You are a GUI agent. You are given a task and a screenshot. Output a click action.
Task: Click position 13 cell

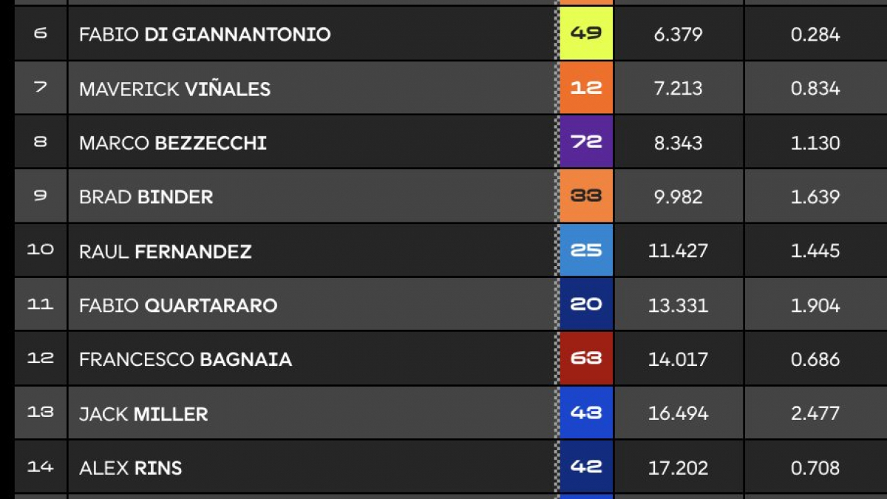[41, 413]
